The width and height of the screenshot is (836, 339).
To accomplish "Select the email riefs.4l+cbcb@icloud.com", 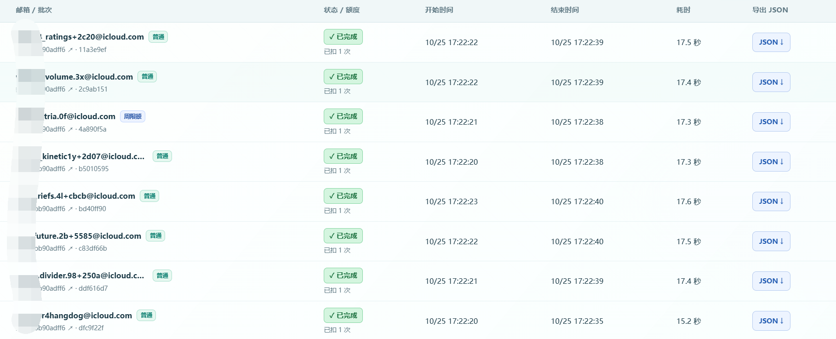I will click(x=86, y=196).
